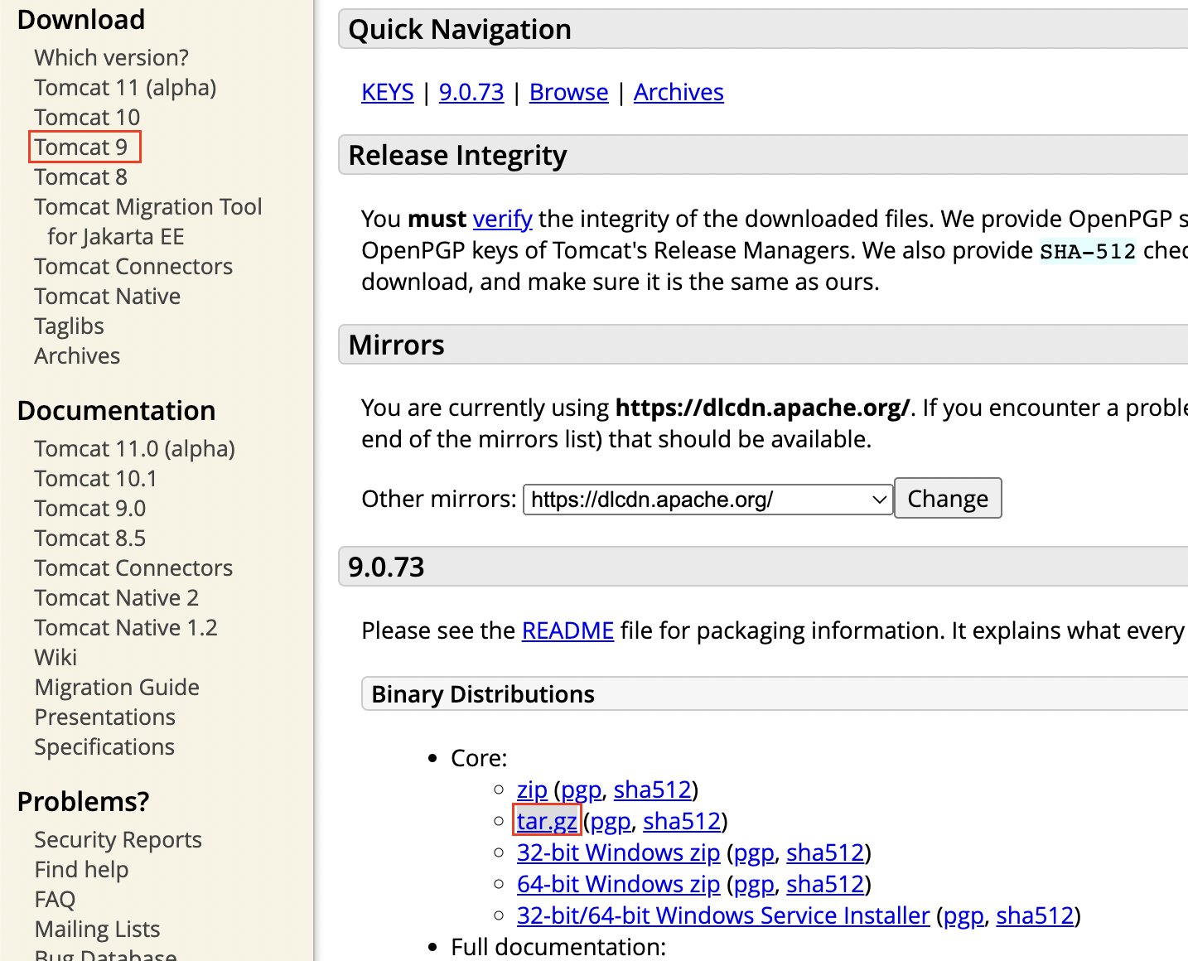This screenshot has height=961, width=1188.
Task: Open the Mailing Lists link
Action: (x=98, y=929)
